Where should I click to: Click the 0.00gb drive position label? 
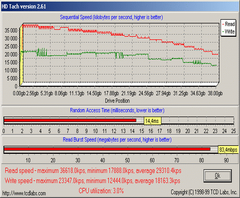tap(19, 93)
